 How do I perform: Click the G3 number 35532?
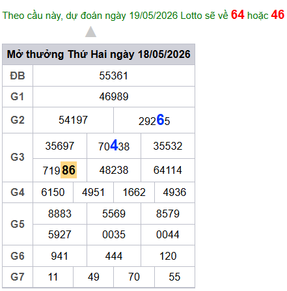[x=168, y=146]
